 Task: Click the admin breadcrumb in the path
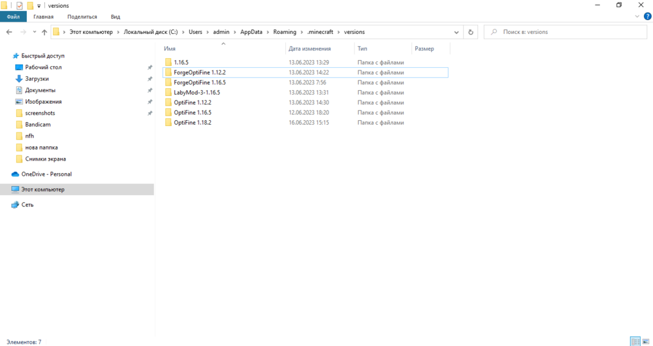click(x=221, y=32)
